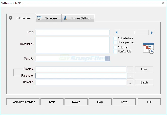Click into the Label text field
The image size is (167, 115).
click(72, 32)
